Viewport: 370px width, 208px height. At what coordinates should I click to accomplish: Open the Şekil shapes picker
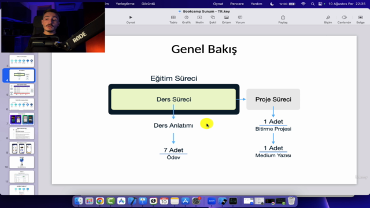coord(213,20)
